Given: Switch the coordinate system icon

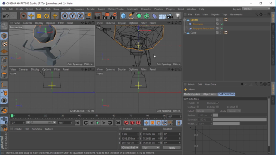Looking at the screenshot, I should click(x=88, y=16).
